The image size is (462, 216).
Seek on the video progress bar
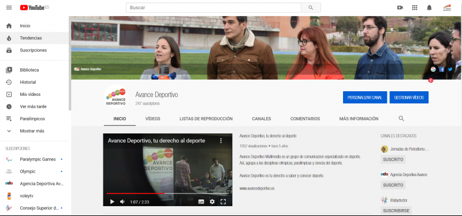(x=167, y=193)
